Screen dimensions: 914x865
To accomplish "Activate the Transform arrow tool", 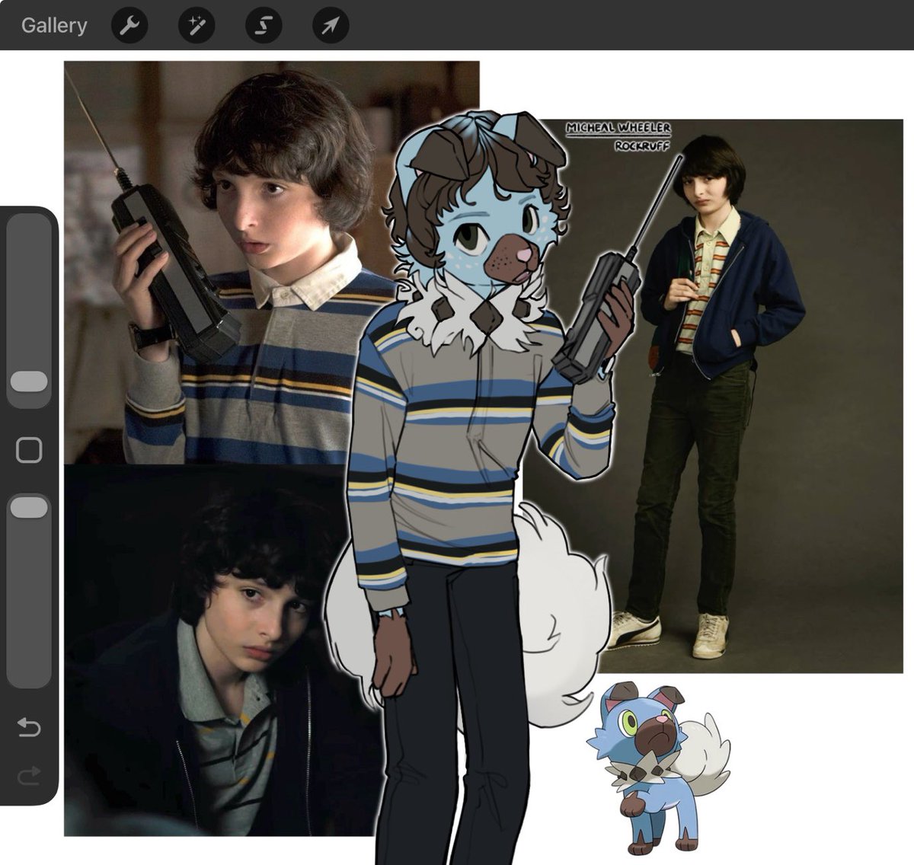I will pos(331,27).
